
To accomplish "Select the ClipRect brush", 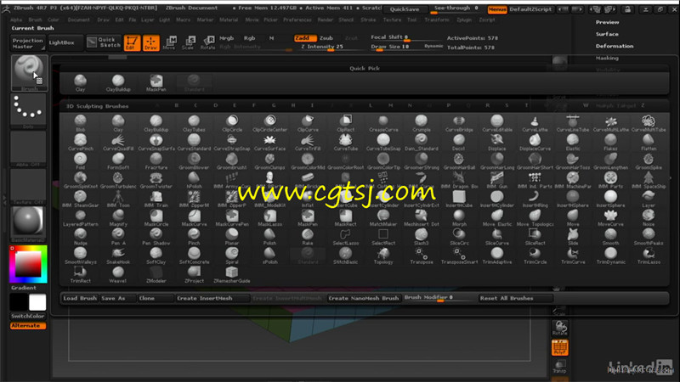I will pyautogui.click(x=346, y=123).
